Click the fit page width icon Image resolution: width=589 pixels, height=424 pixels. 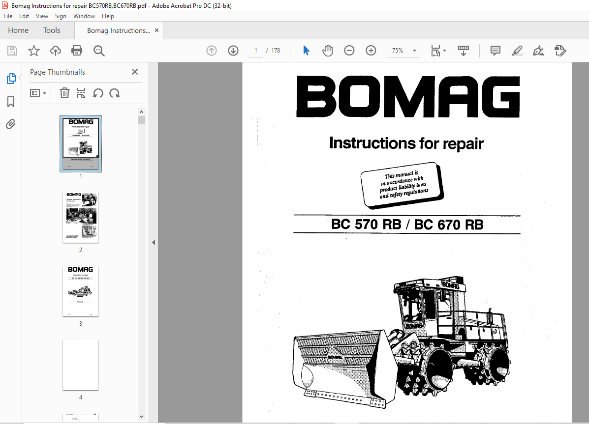pyautogui.click(x=436, y=51)
